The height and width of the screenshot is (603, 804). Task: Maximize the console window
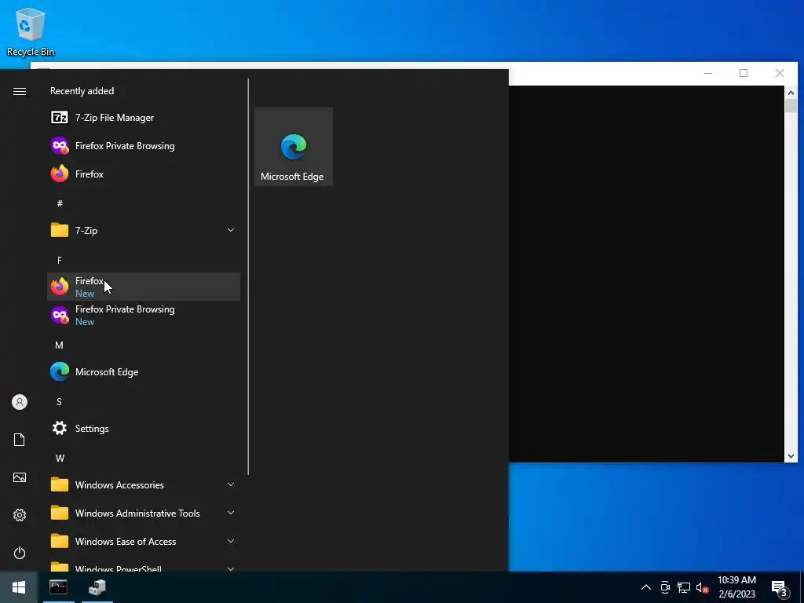[x=744, y=73]
